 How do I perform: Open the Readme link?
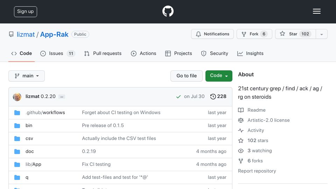(x=257, y=110)
